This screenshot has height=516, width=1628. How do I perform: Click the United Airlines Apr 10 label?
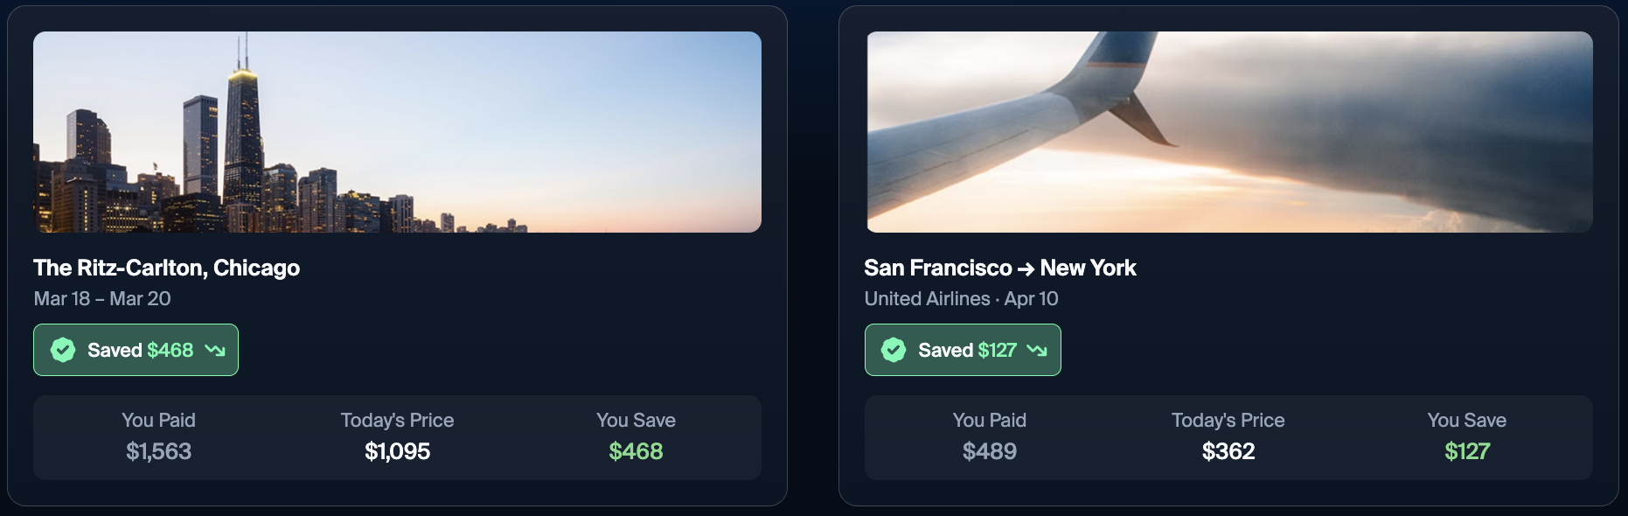tap(961, 298)
